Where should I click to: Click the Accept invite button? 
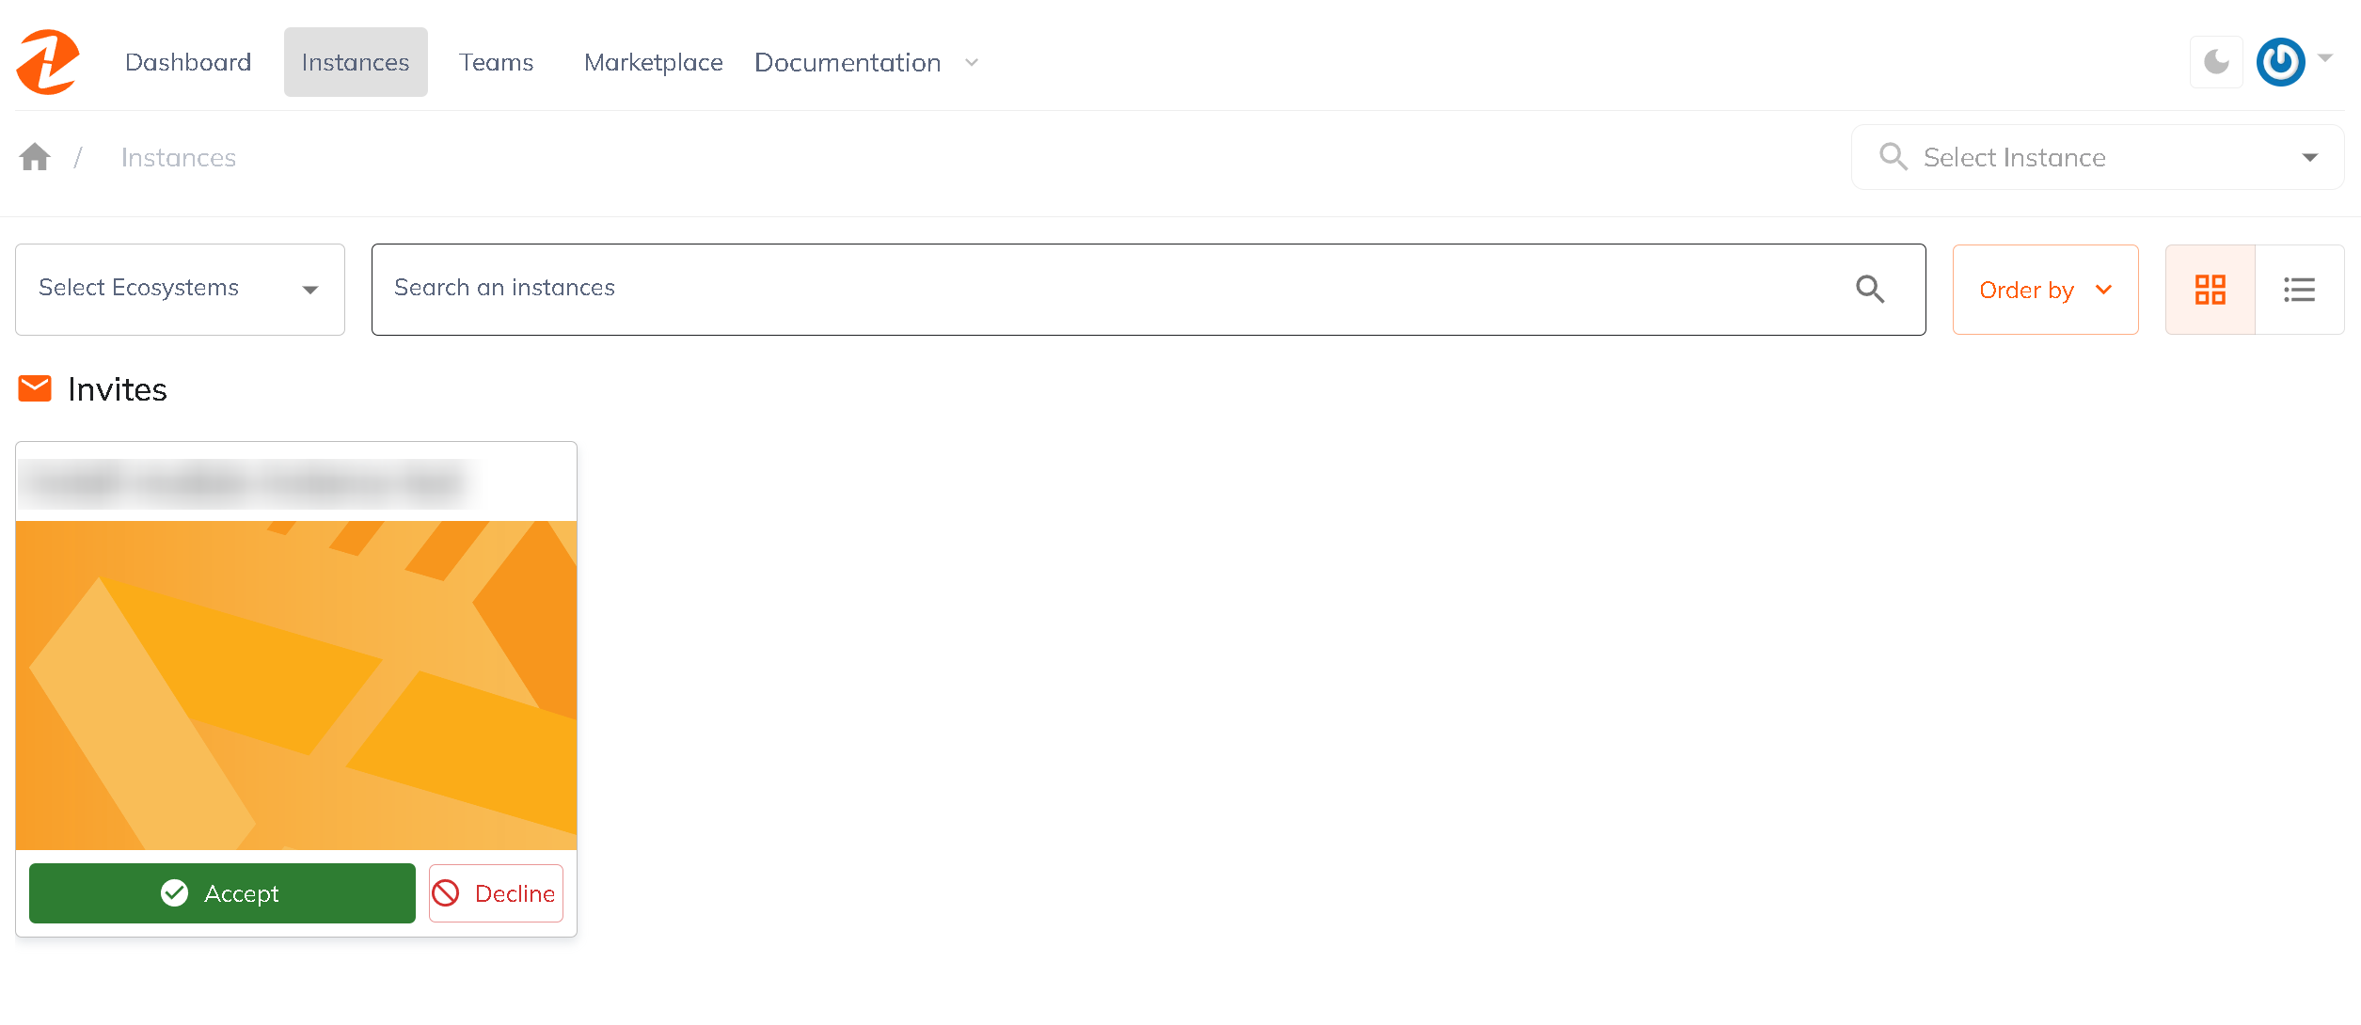[x=221, y=892]
